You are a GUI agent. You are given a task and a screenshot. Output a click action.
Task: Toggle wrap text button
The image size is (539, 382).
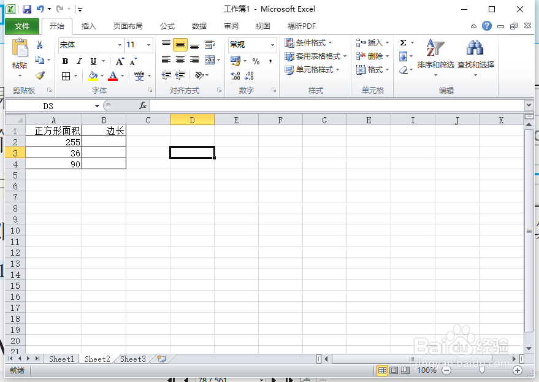[209, 44]
